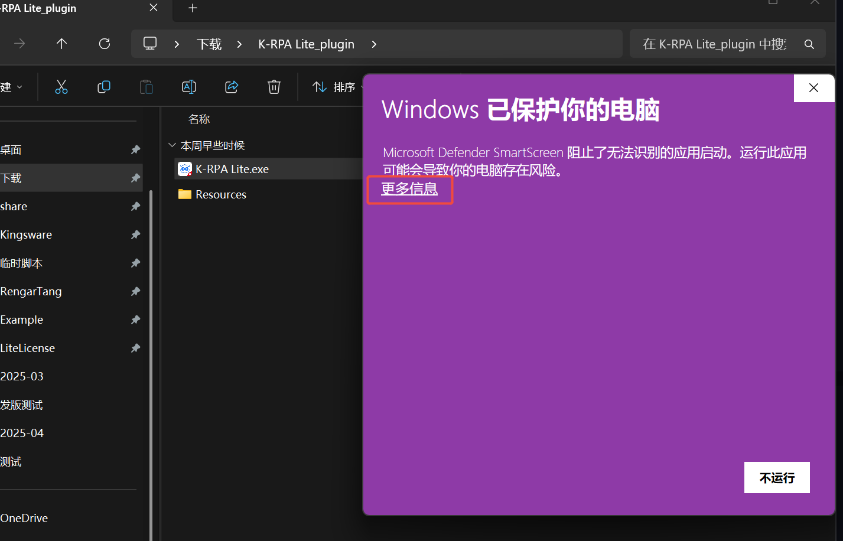Refresh the current folder view

[105, 44]
